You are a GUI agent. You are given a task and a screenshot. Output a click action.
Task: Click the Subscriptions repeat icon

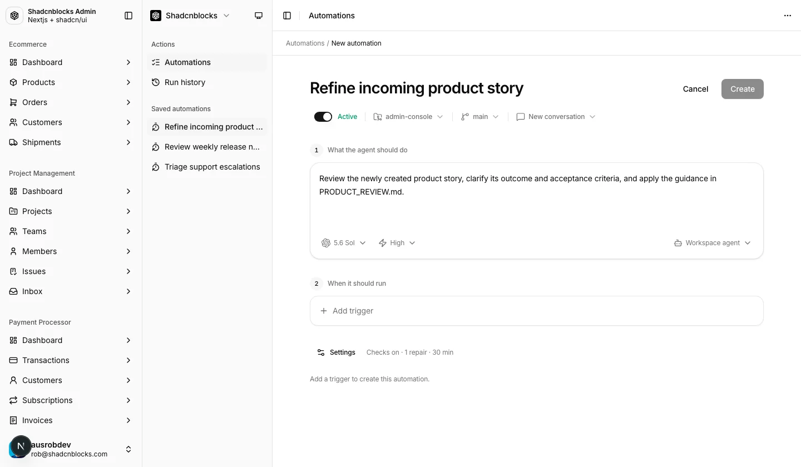[x=13, y=400]
